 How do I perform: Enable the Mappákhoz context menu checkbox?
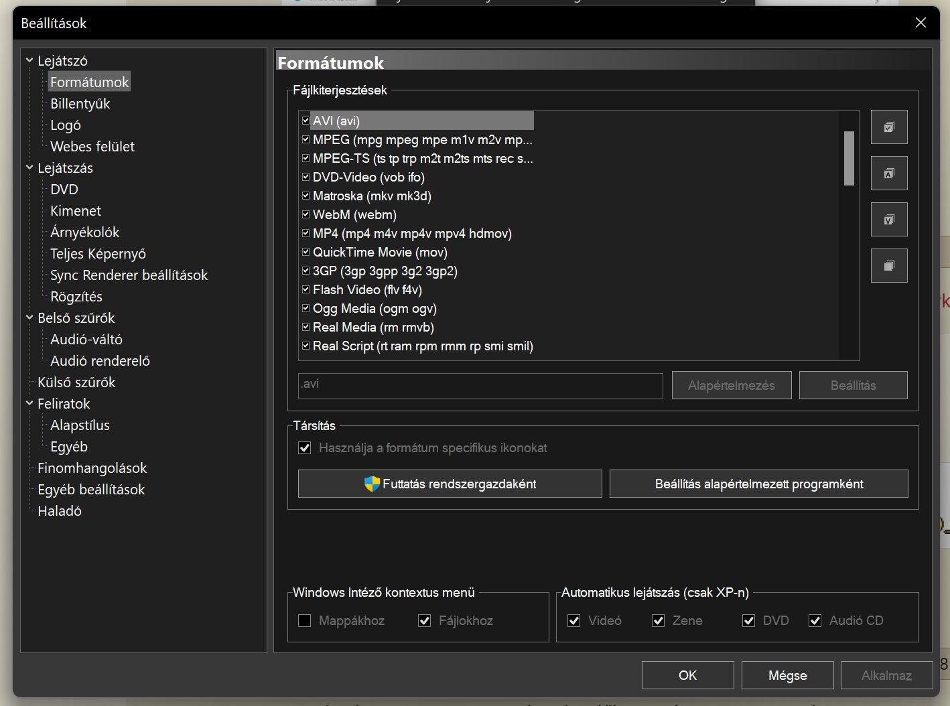pos(305,620)
